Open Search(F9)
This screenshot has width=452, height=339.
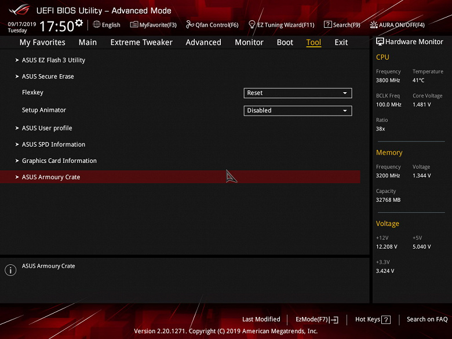[x=347, y=25]
